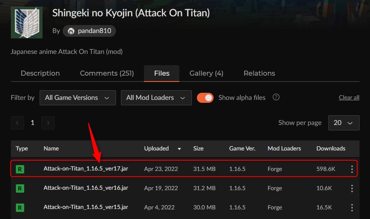
Task: Click Forge loader in the ver16 row
Action: coord(275,188)
